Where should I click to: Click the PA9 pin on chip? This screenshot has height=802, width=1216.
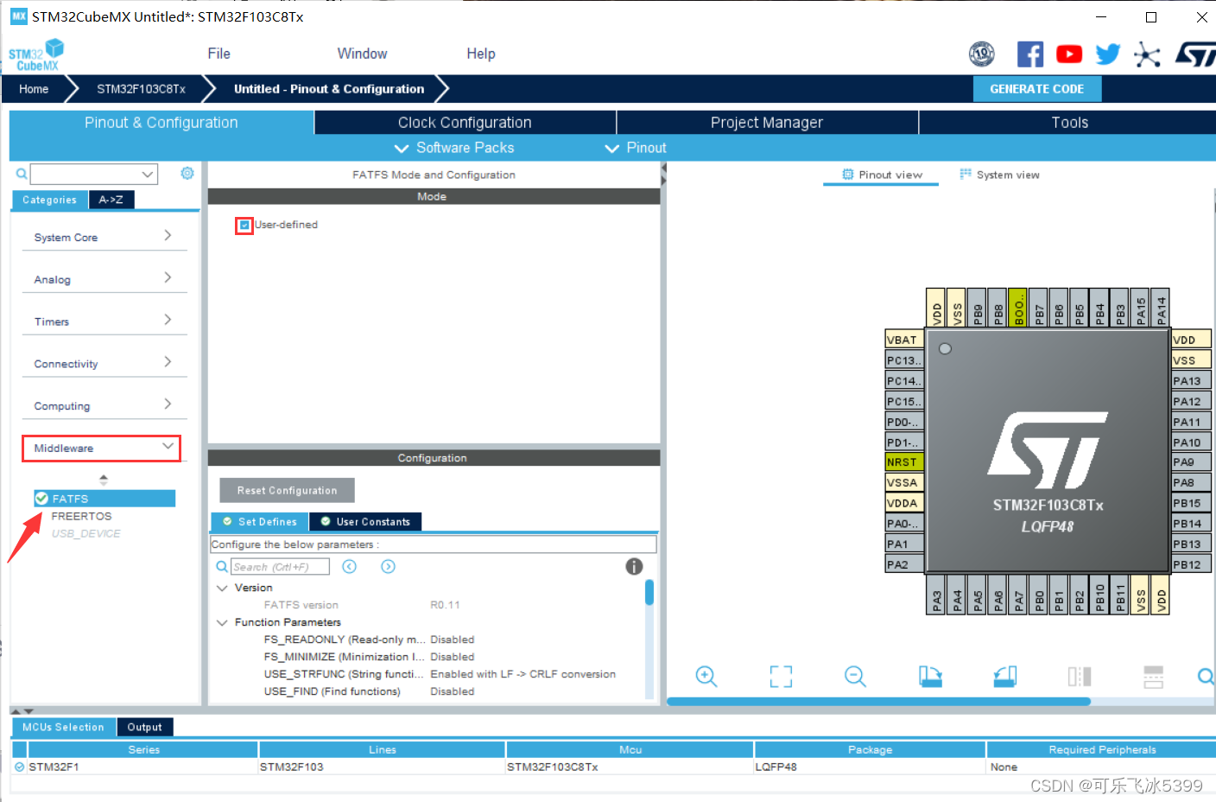[1192, 462]
